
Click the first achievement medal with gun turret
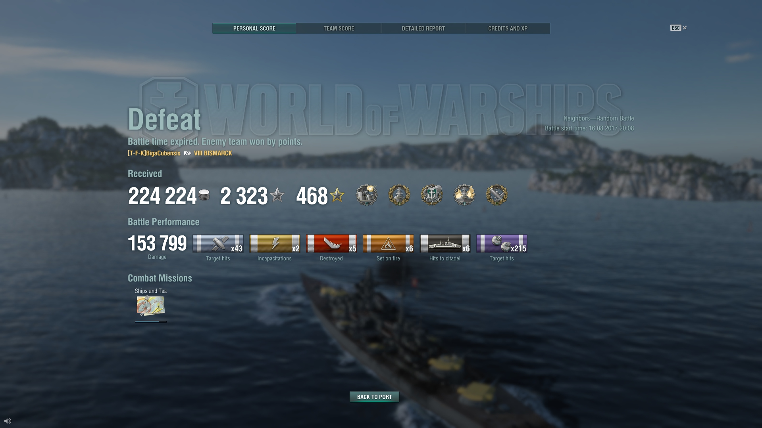[366, 195]
